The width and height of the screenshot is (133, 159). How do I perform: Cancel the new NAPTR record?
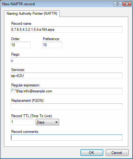117,153
